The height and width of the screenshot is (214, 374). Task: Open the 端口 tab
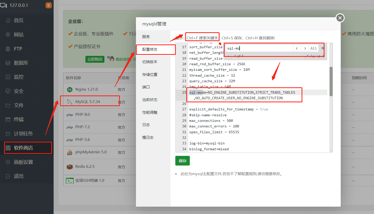pyautogui.click(x=153, y=87)
